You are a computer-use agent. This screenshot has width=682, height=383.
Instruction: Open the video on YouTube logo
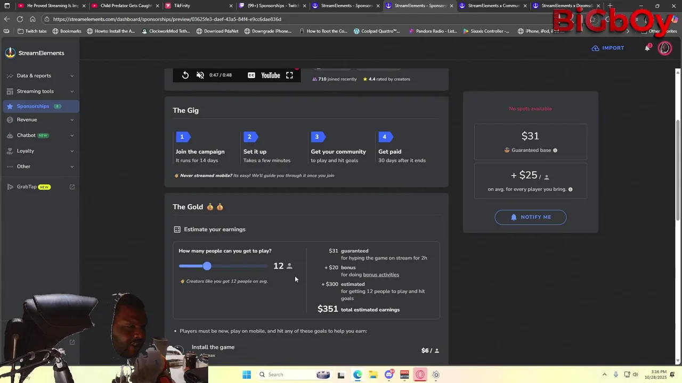click(x=271, y=75)
